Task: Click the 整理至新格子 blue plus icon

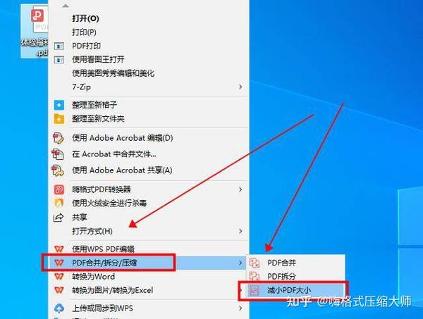Action: 59,105
